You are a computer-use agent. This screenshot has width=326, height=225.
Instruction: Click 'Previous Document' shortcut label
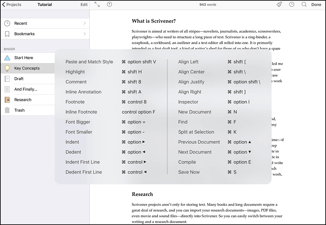click(199, 142)
